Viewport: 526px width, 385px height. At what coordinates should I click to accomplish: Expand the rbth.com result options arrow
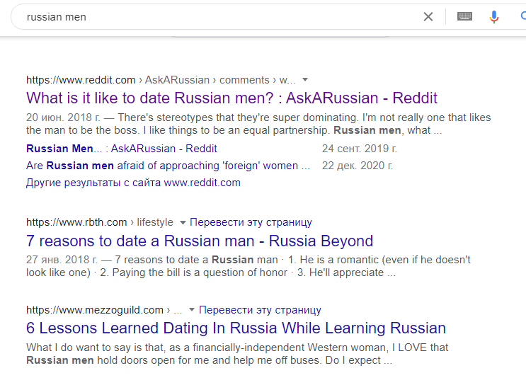182,222
